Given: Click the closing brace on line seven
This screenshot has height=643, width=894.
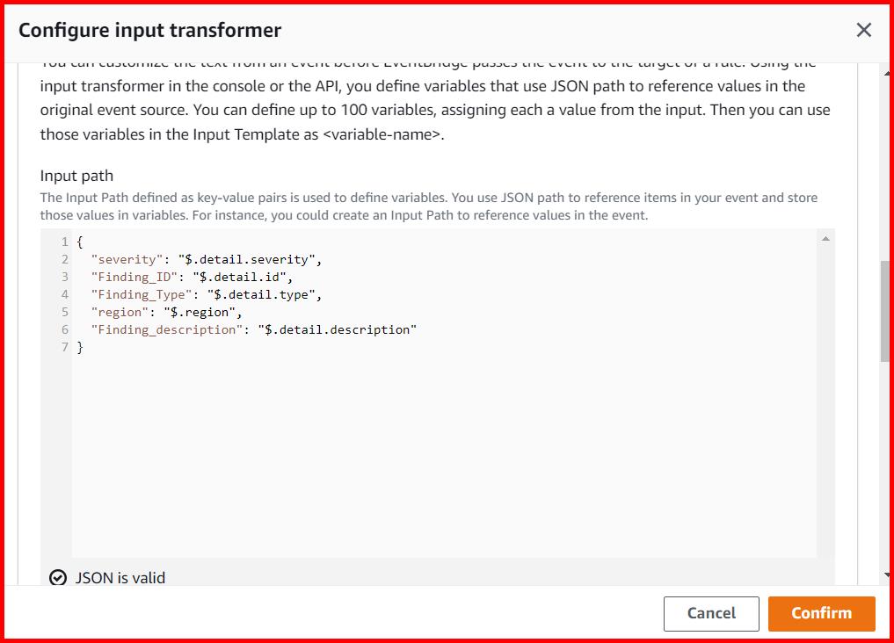Looking at the screenshot, I should click(x=80, y=347).
